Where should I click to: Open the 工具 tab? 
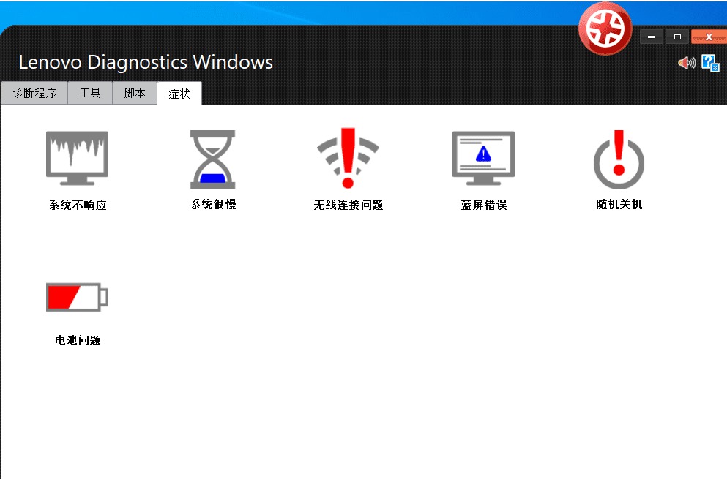click(x=90, y=93)
